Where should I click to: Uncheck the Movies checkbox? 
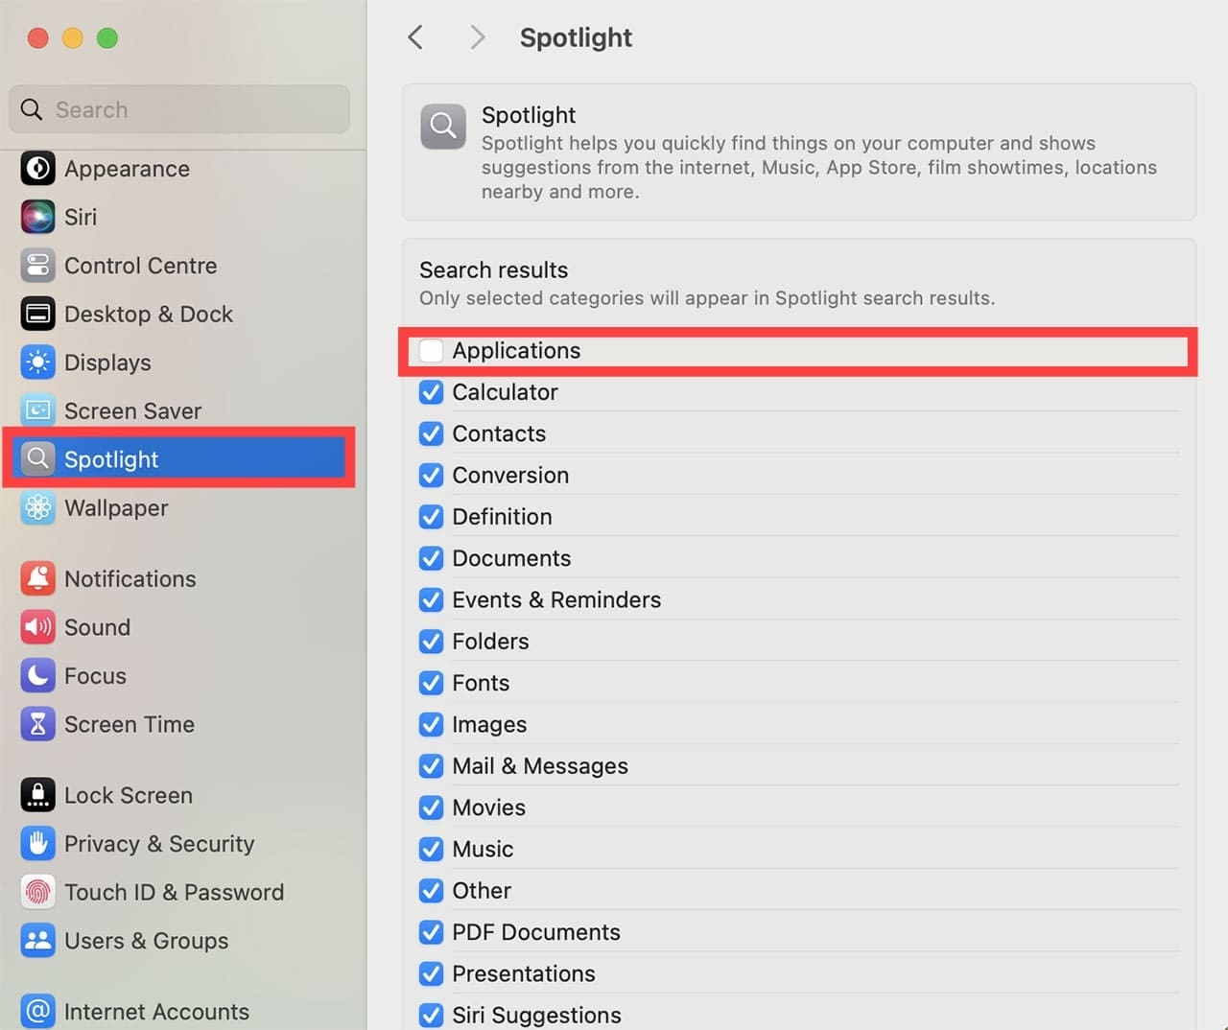click(x=432, y=808)
